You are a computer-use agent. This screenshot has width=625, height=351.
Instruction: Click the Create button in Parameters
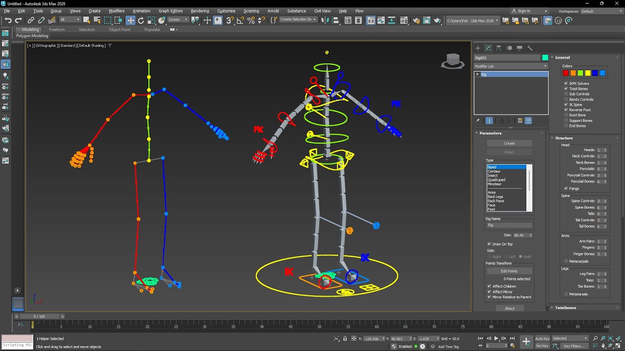pyautogui.click(x=509, y=143)
